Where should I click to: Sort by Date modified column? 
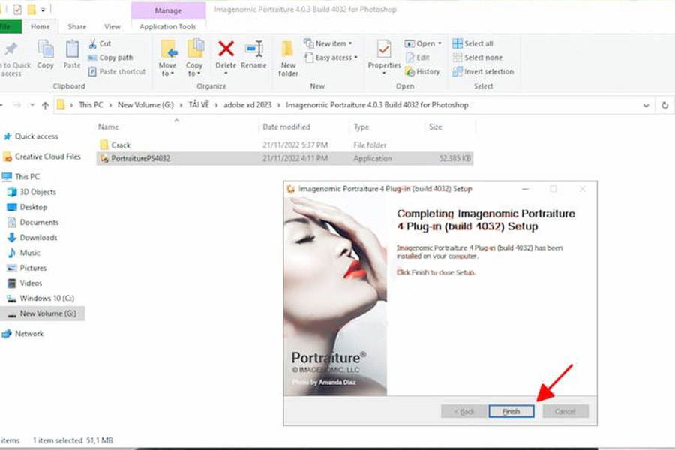[286, 127]
